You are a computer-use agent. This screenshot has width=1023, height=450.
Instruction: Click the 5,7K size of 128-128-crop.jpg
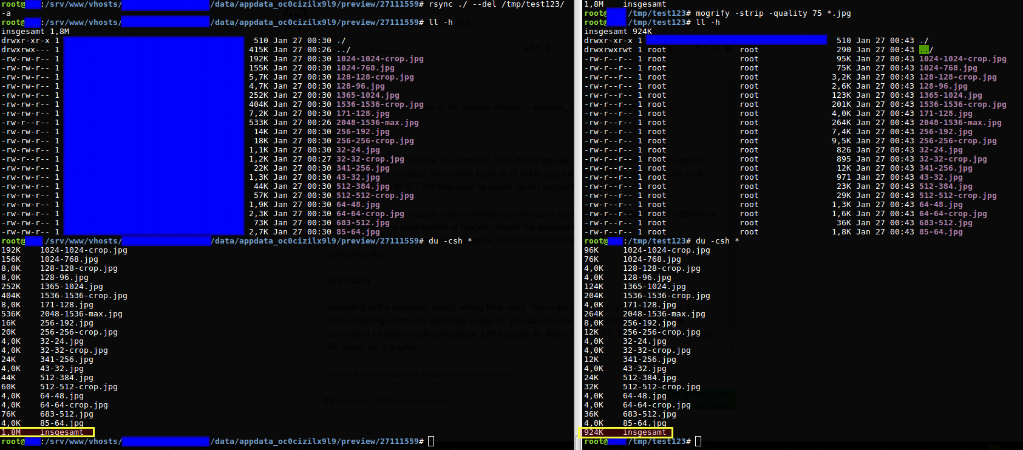coord(259,77)
